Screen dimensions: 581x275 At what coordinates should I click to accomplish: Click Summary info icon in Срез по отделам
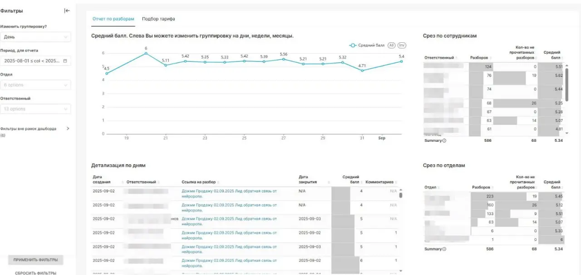pyautogui.click(x=444, y=249)
